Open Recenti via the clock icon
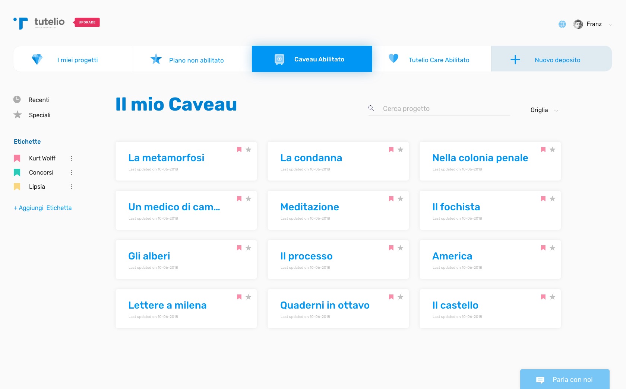Viewport: 626px width, 389px height. pyautogui.click(x=17, y=99)
